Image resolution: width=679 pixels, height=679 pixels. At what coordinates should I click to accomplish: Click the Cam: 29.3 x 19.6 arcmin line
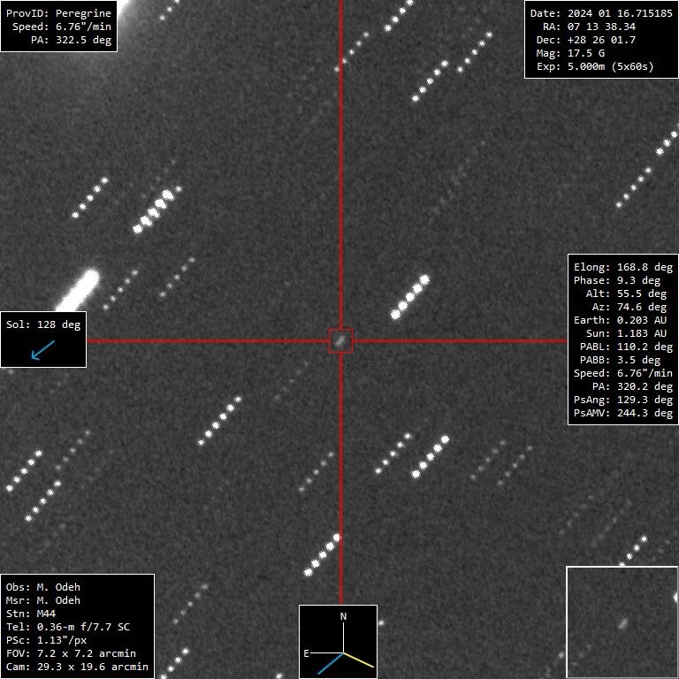77,667
